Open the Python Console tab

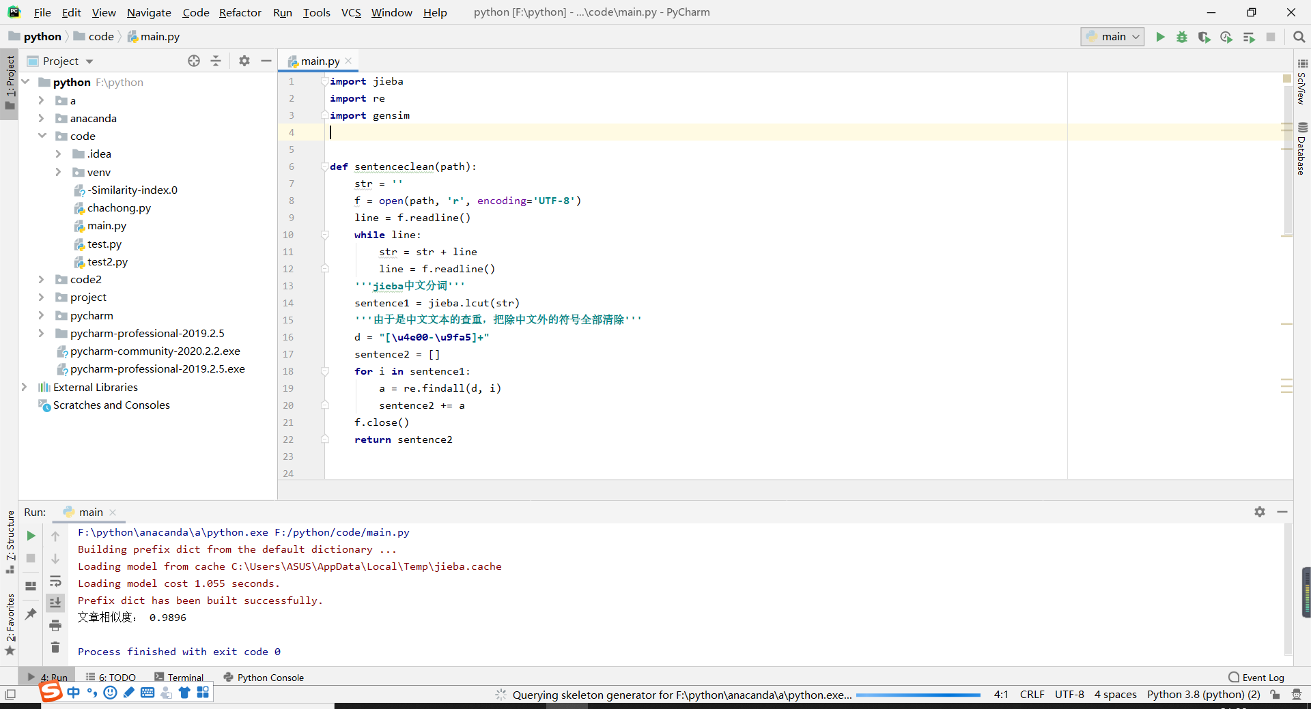pos(264,678)
